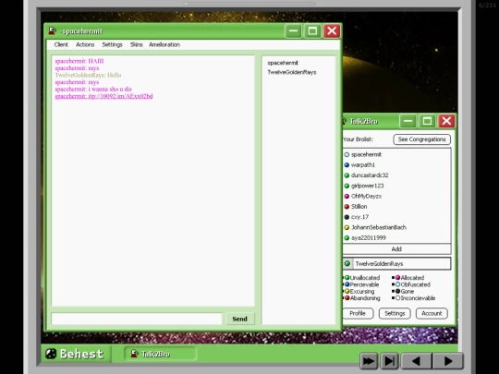Click blue status orb next to warpath1
Screen dimensions: 499x374
(x=347, y=165)
